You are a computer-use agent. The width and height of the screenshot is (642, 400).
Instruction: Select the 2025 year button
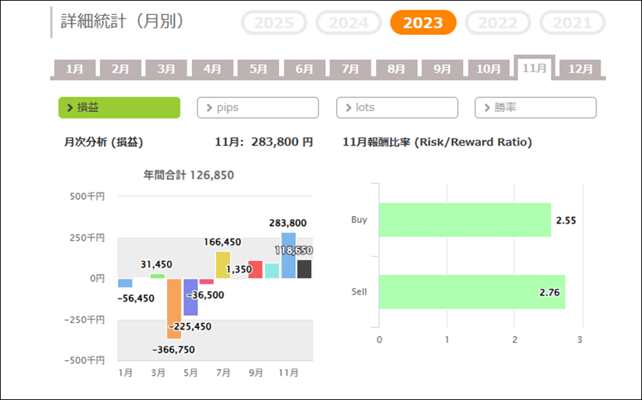click(x=275, y=23)
